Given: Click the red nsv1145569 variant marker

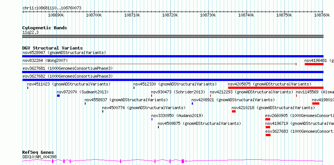Looking at the screenshot, I should [x=296, y=96].
